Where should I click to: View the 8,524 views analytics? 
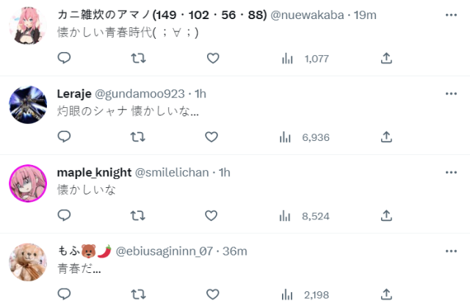click(x=304, y=216)
